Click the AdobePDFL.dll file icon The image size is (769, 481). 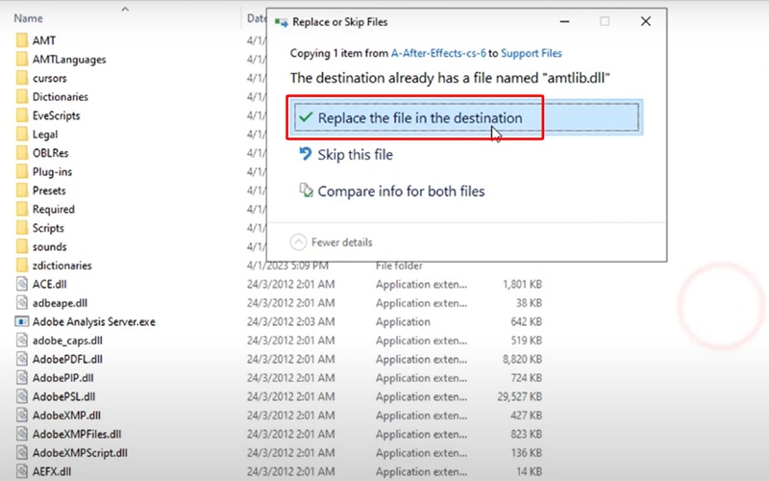22,359
